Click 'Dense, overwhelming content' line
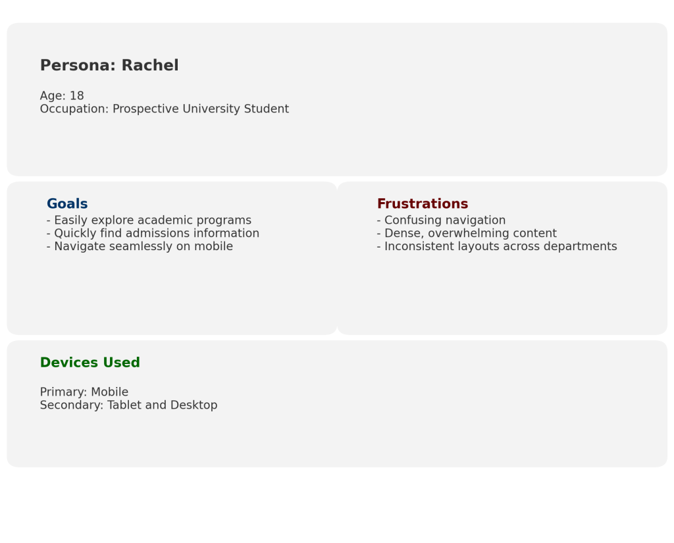This screenshot has width=674, height=543. [x=467, y=234]
